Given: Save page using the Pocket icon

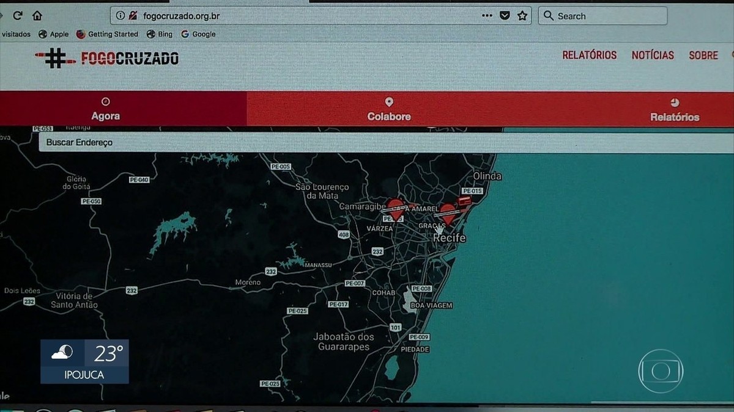Looking at the screenshot, I should [505, 16].
